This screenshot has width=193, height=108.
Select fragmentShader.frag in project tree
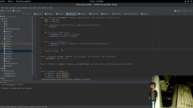[x=11, y=29]
